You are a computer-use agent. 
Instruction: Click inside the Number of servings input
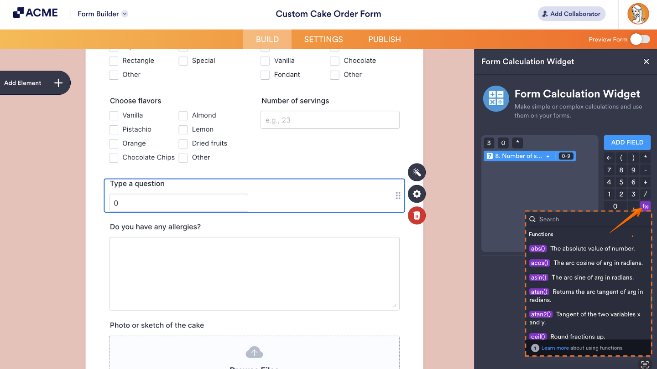pyautogui.click(x=329, y=120)
